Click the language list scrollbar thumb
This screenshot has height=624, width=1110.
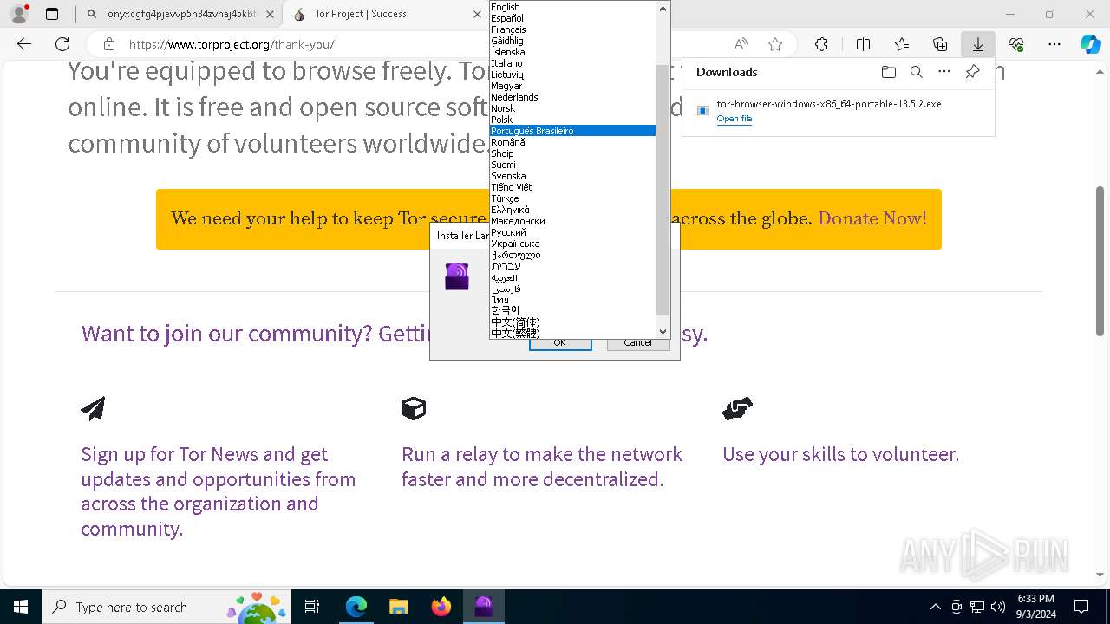click(663, 189)
